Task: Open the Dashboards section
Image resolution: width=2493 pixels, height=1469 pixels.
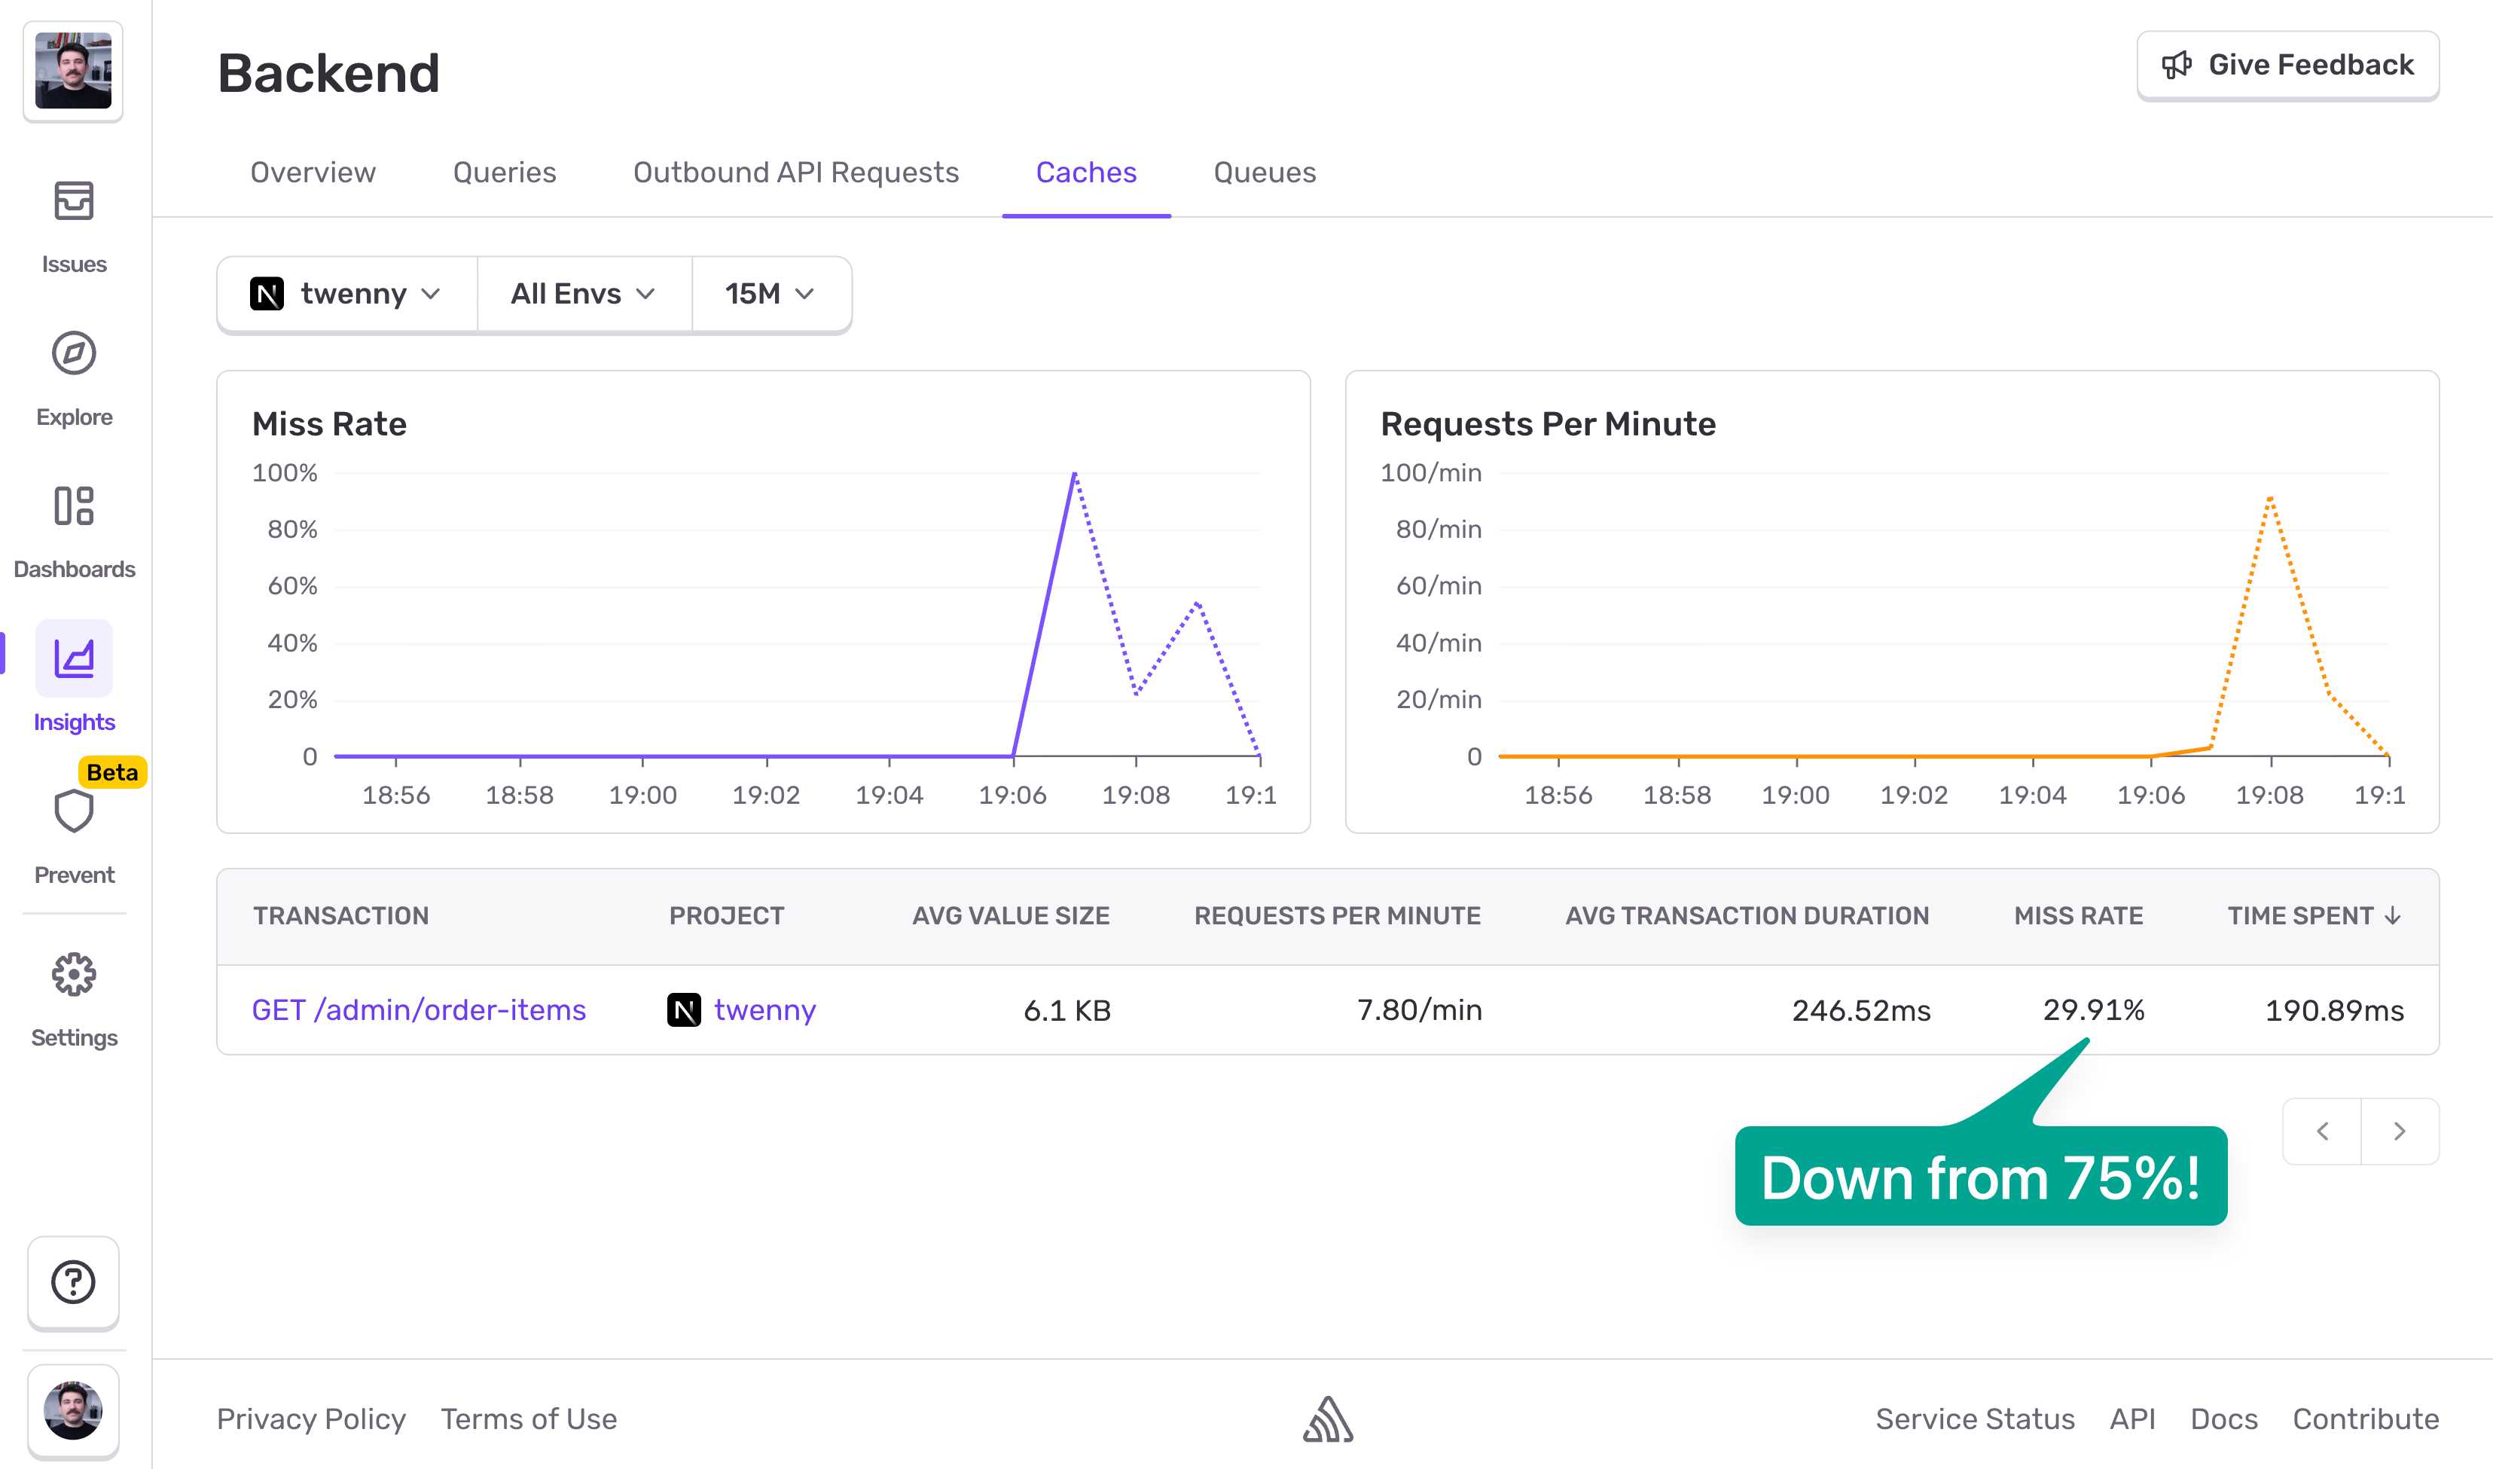Action: click(73, 507)
